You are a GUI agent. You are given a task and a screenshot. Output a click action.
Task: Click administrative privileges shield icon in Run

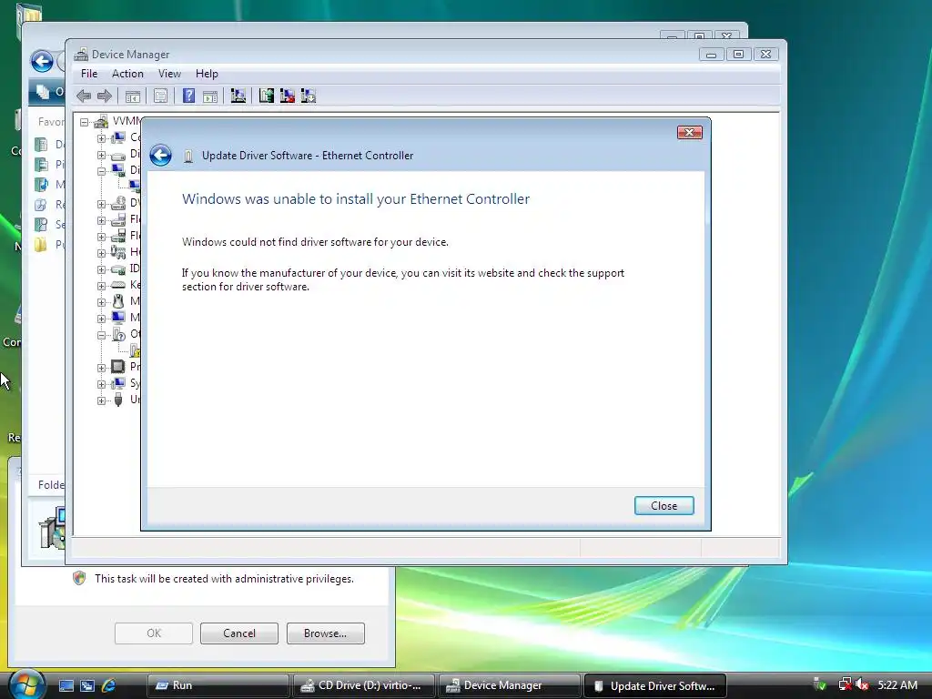click(79, 578)
